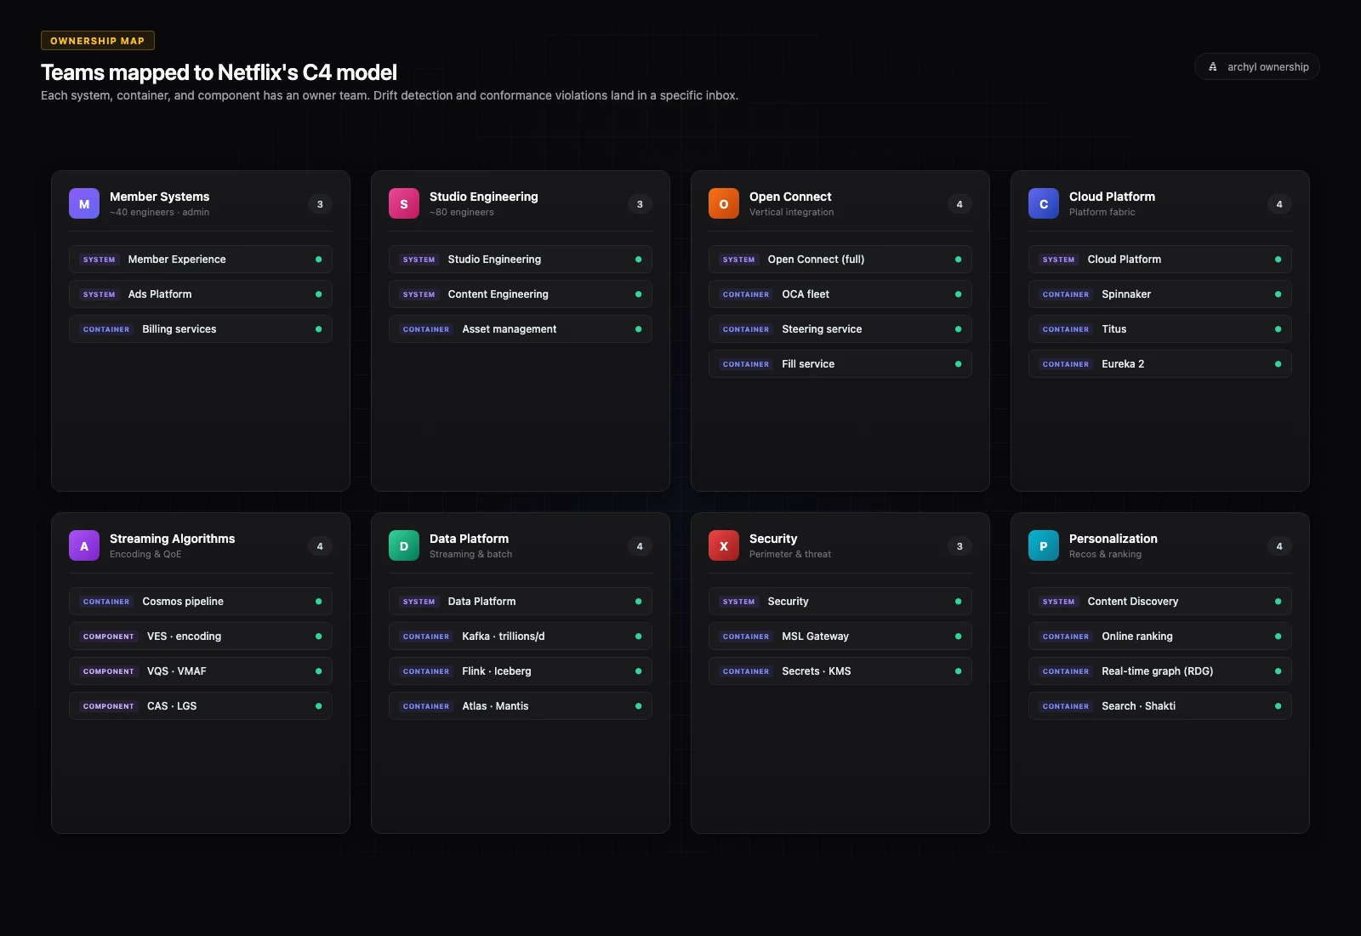The image size is (1361, 936).
Task: Open the Eureka 2 container label
Action: coord(1123,364)
